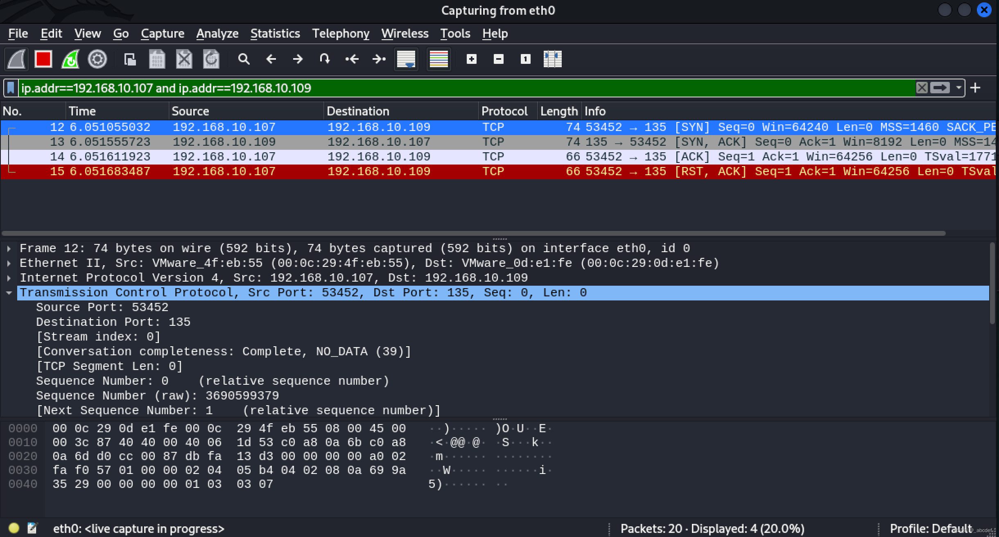The width and height of the screenshot is (999, 537).
Task: Zoom out the main window text
Action: [499, 59]
